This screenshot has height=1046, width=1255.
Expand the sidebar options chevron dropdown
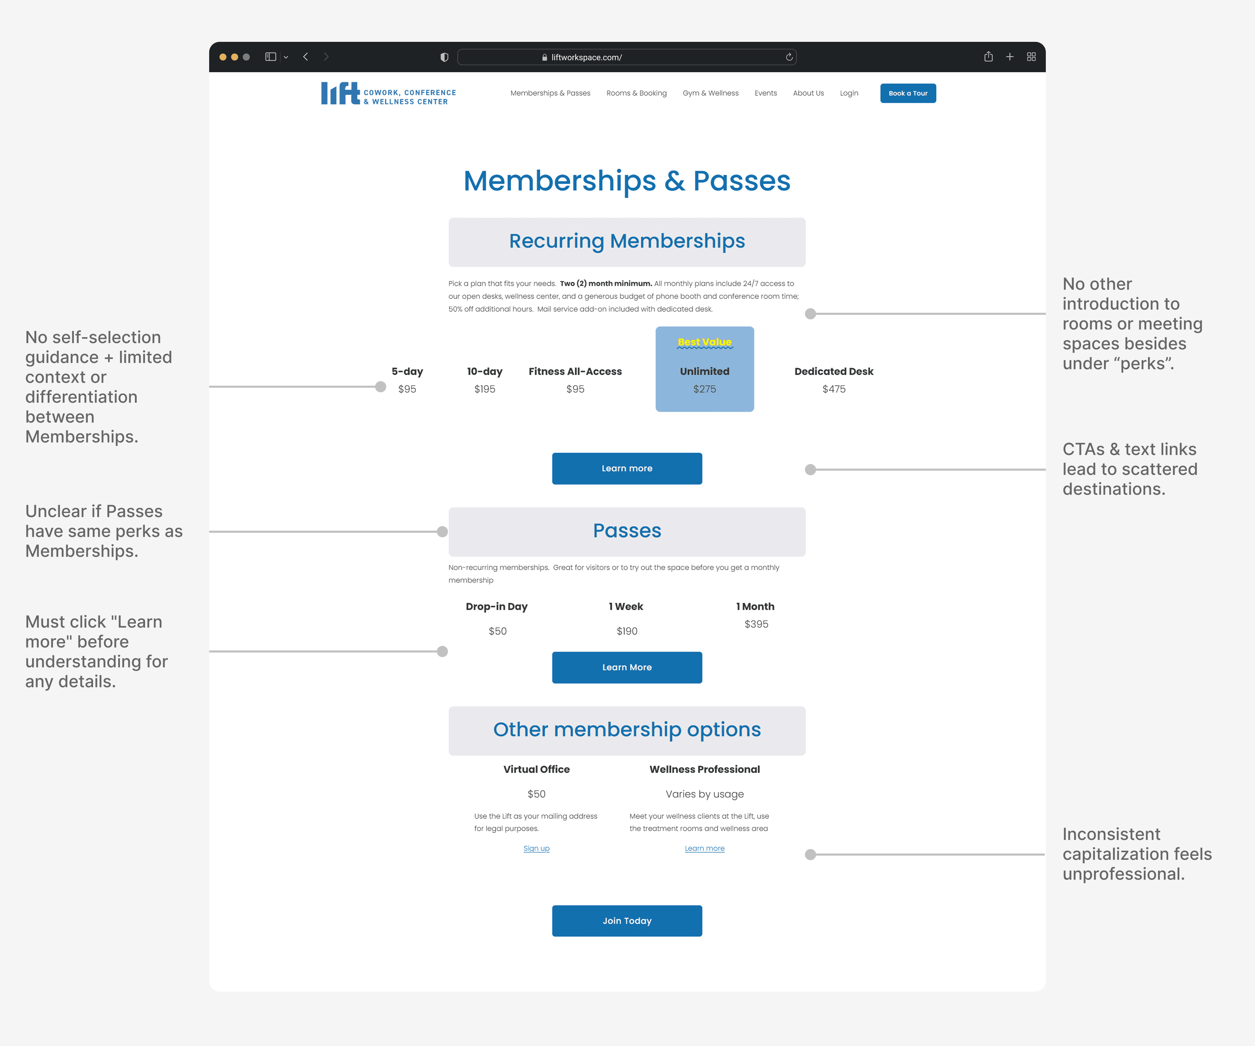(x=286, y=58)
